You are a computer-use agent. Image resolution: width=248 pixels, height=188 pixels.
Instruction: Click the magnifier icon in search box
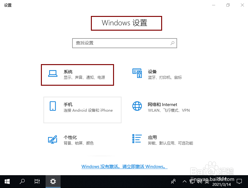coord(172,43)
